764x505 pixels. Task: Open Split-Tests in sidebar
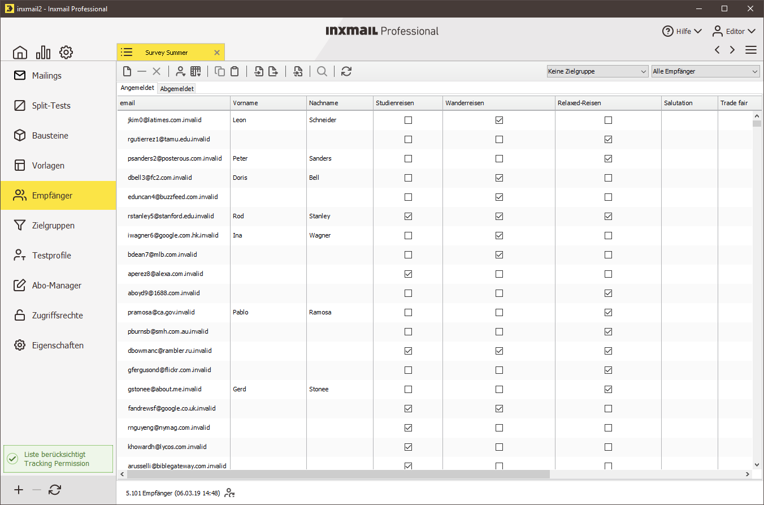pos(58,106)
